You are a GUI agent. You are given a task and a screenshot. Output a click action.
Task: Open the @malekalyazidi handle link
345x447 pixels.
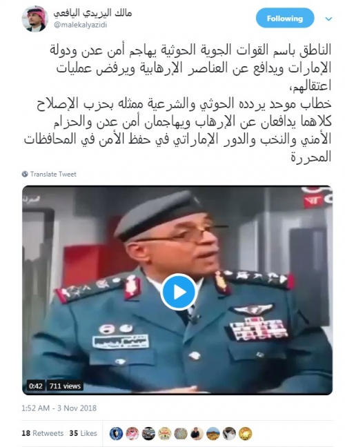pos(80,25)
